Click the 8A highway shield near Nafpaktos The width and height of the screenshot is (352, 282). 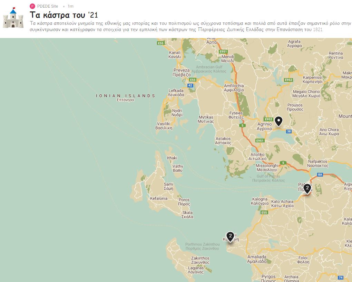(320, 175)
